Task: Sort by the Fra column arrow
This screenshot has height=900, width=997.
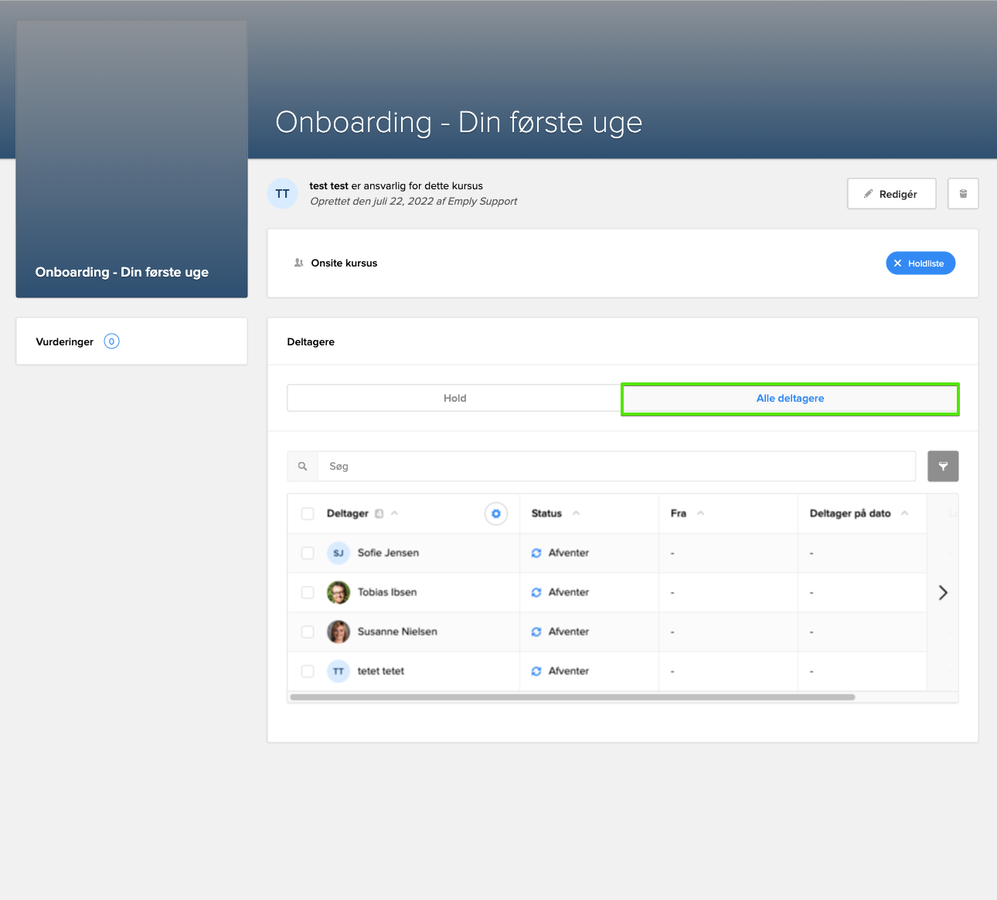Action: tap(700, 514)
